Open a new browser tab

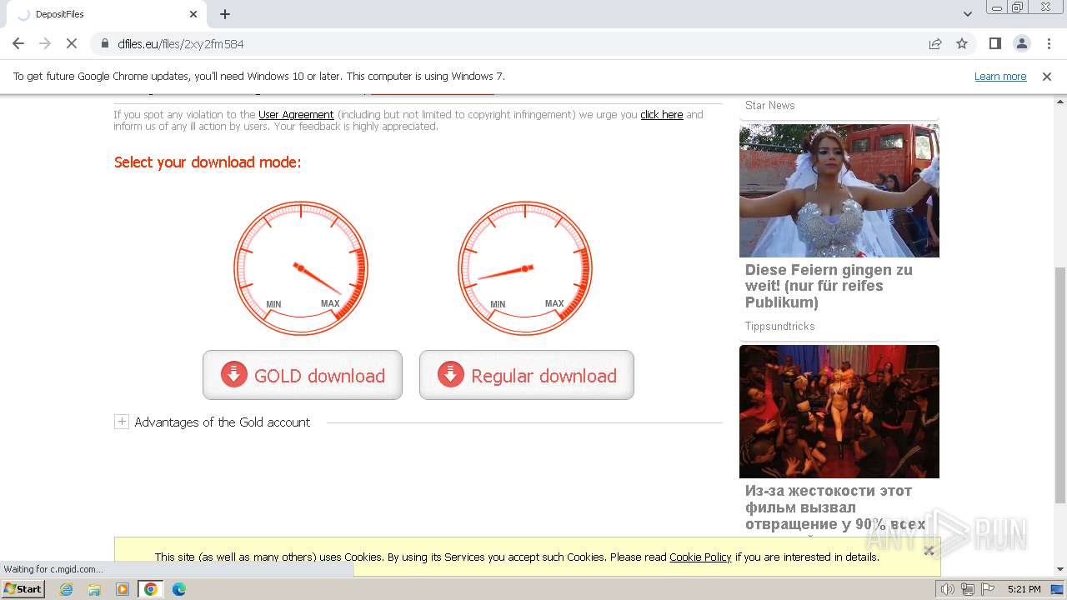pyautogui.click(x=225, y=14)
